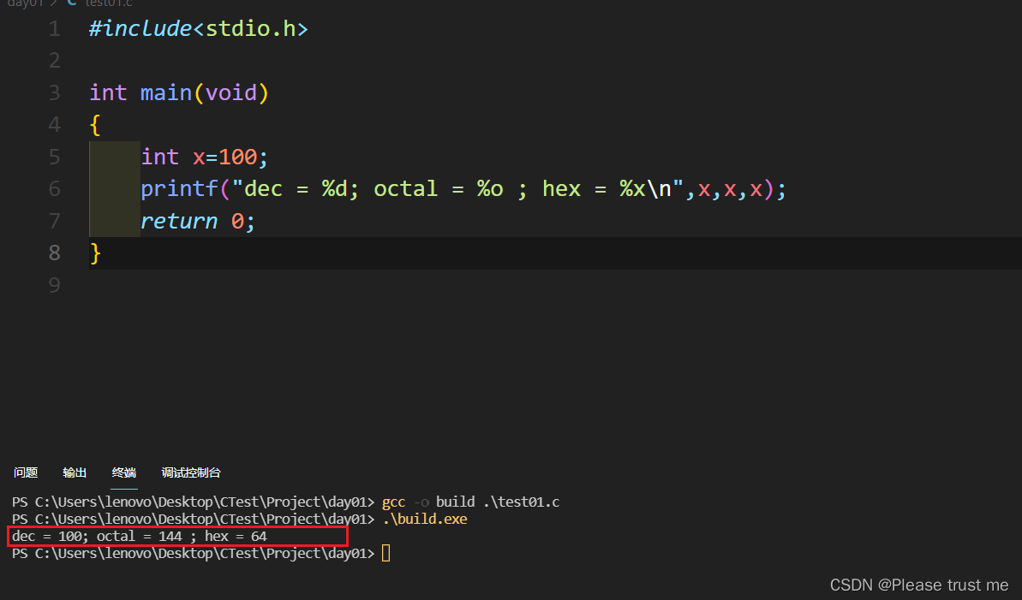This screenshot has width=1022, height=600.
Task: Select the 终端 panel tab
Action: [x=123, y=472]
